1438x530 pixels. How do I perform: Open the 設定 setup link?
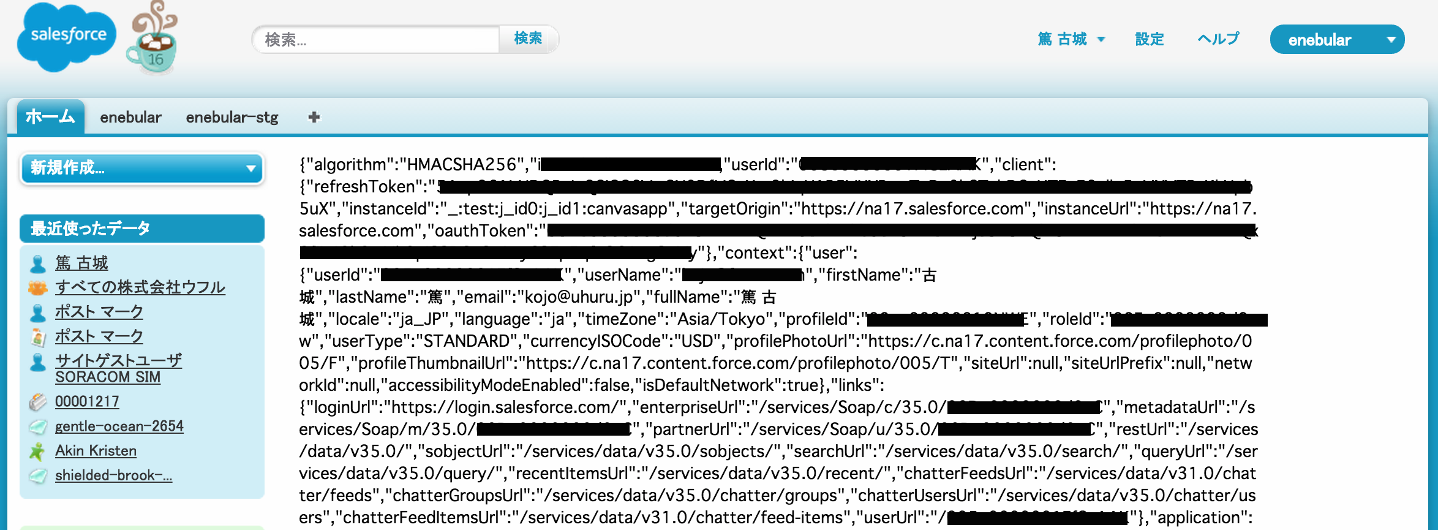1149,39
